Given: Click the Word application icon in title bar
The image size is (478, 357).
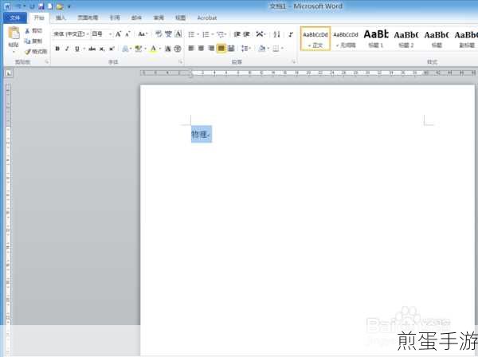Looking at the screenshot, I should 7,6.
